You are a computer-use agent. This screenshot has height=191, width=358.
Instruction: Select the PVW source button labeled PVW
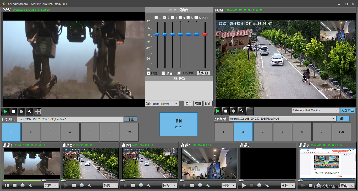click(x=129, y=132)
